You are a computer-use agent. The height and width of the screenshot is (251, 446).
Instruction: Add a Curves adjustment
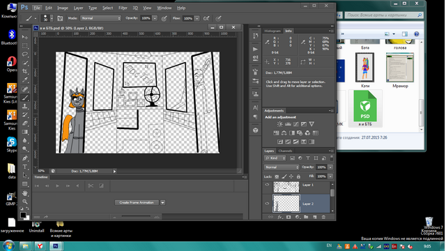coord(295,124)
